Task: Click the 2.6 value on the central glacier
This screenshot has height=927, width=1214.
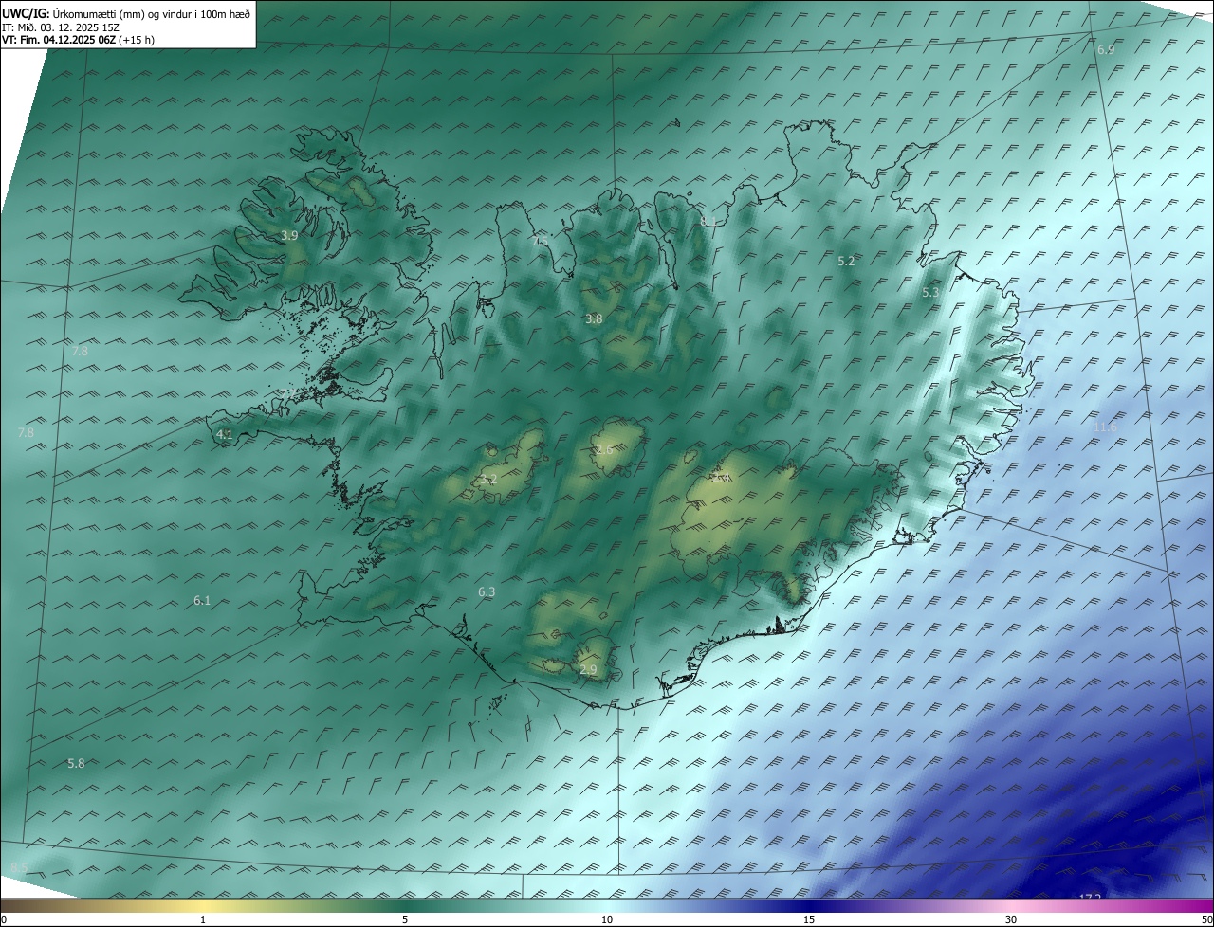Action: click(x=604, y=449)
